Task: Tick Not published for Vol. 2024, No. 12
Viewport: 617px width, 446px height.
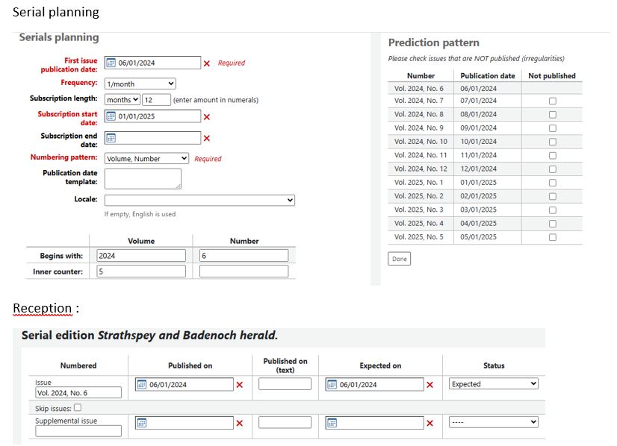Action: (x=552, y=169)
